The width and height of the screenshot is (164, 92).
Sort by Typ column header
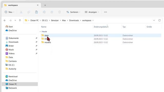pyautogui.click(x=124, y=27)
